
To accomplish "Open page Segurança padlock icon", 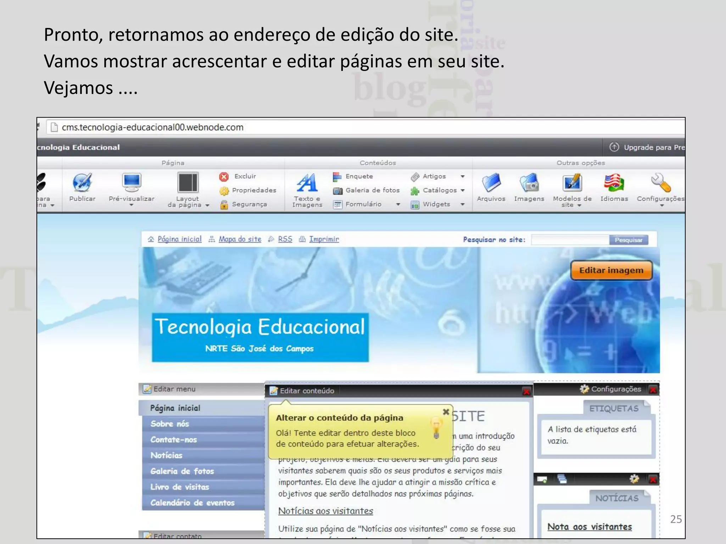I will pyautogui.click(x=224, y=204).
